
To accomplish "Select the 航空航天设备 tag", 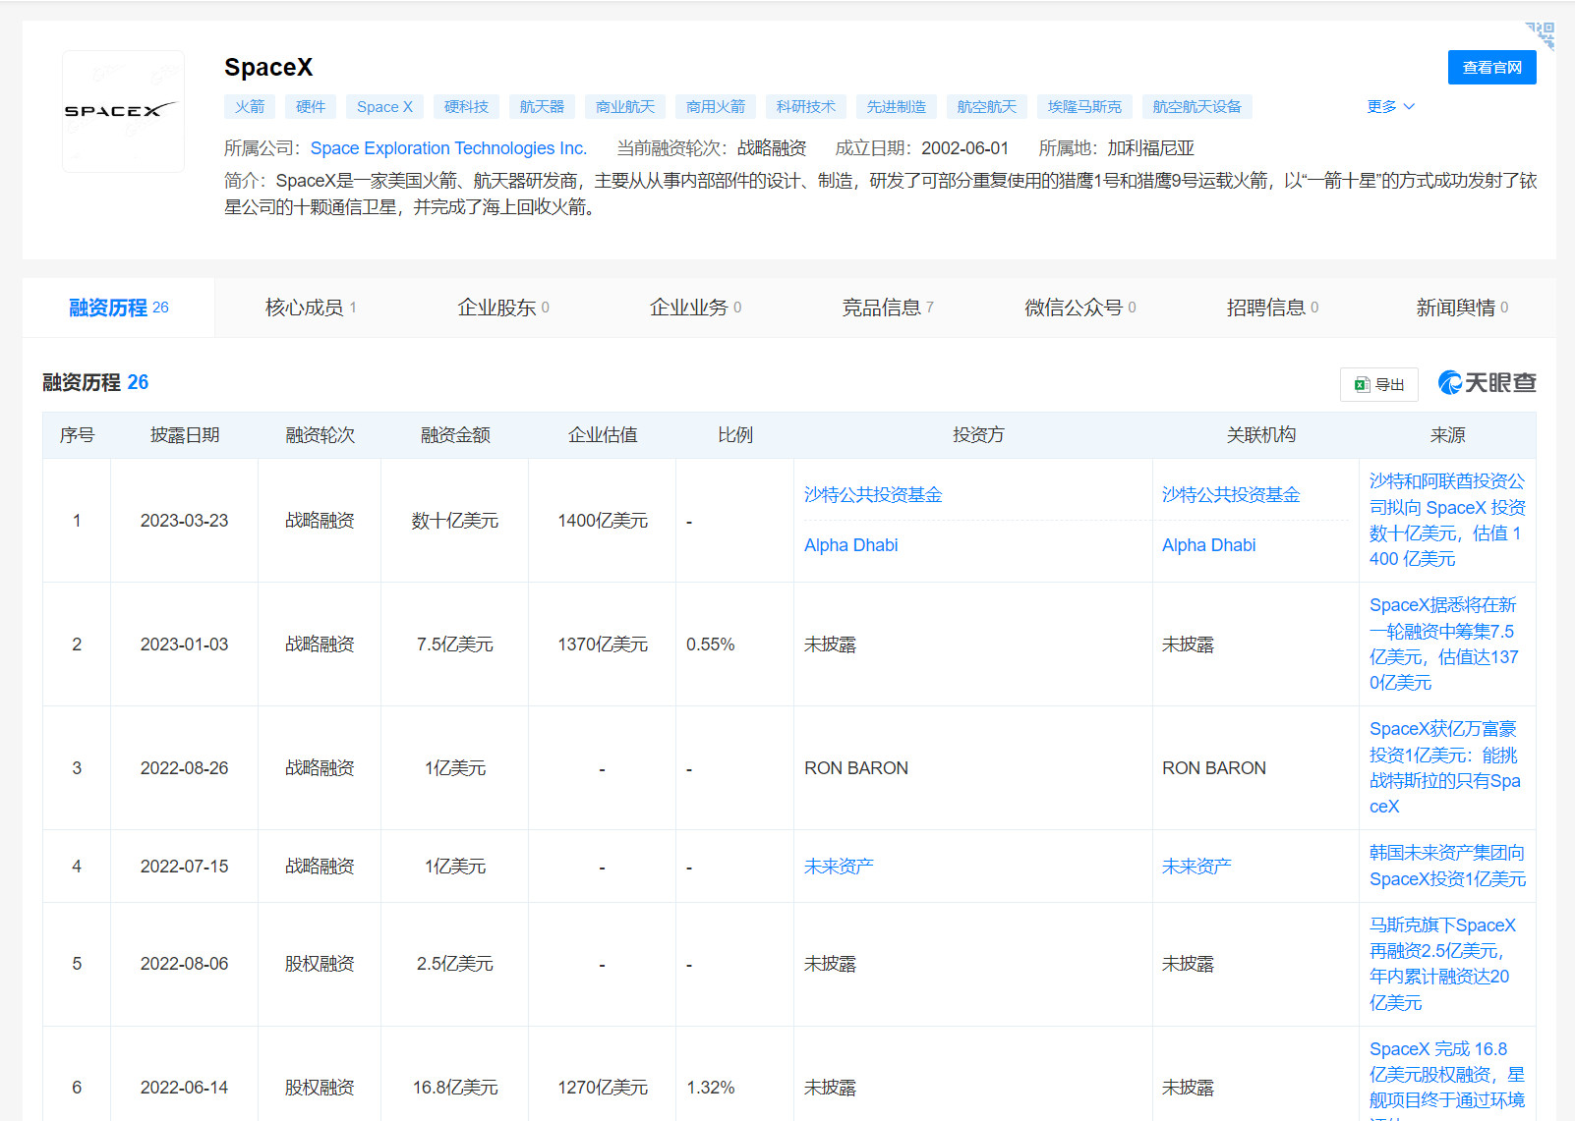I will coord(1197,106).
